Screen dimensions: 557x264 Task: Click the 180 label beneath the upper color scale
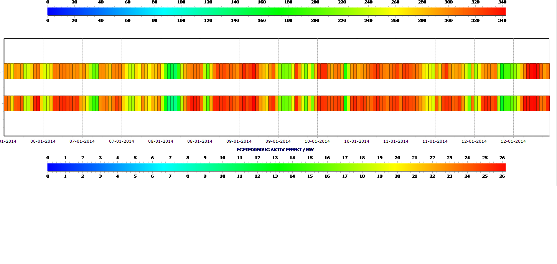click(288, 20)
